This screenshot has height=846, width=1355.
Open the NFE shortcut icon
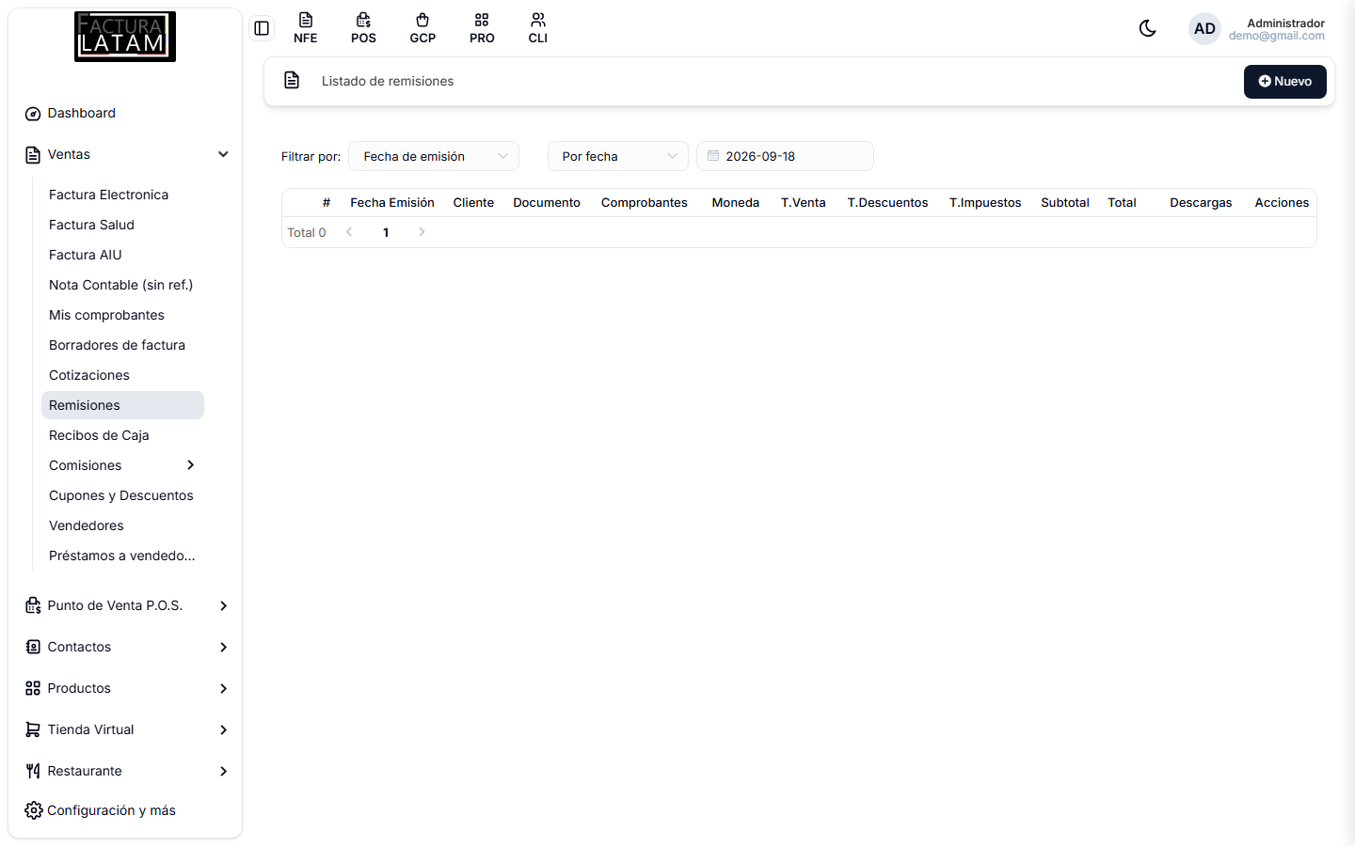click(x=305, y=28)
